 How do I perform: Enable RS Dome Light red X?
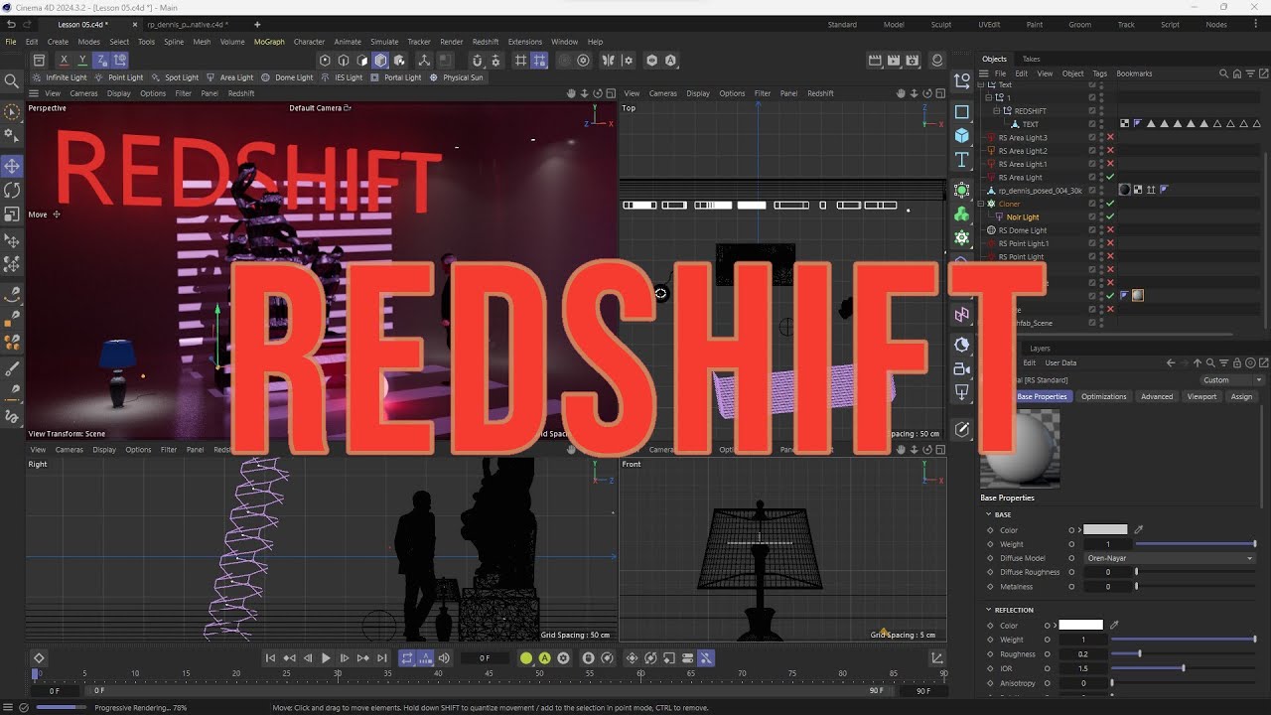pyautogui.click(x=1110, y=230)
